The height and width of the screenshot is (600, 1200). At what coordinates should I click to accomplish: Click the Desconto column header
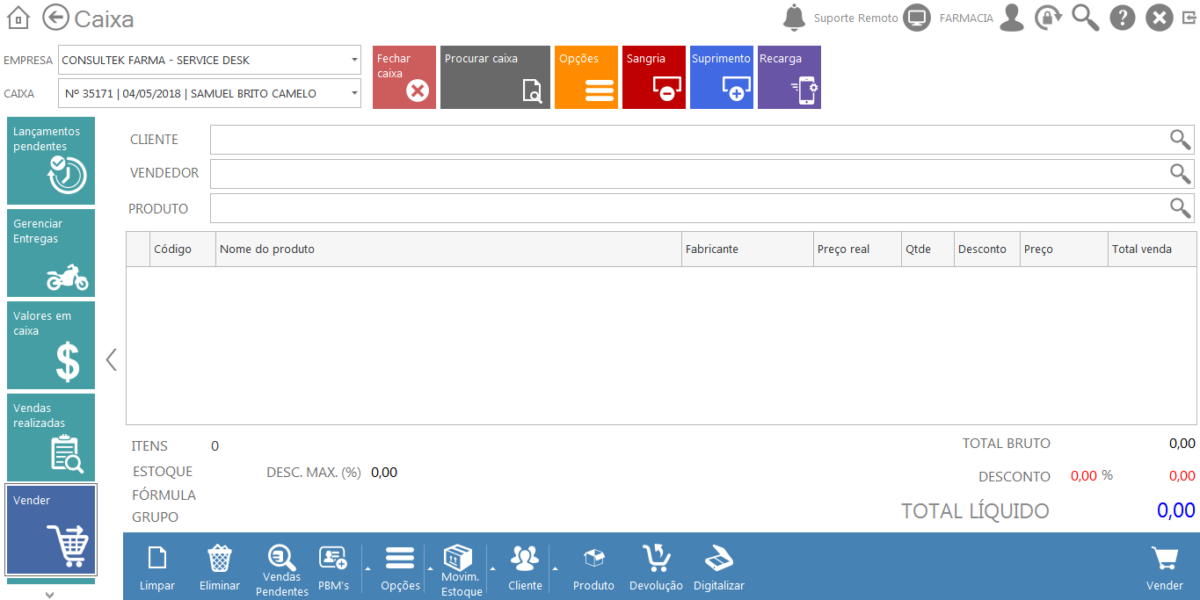coord(987,249)
